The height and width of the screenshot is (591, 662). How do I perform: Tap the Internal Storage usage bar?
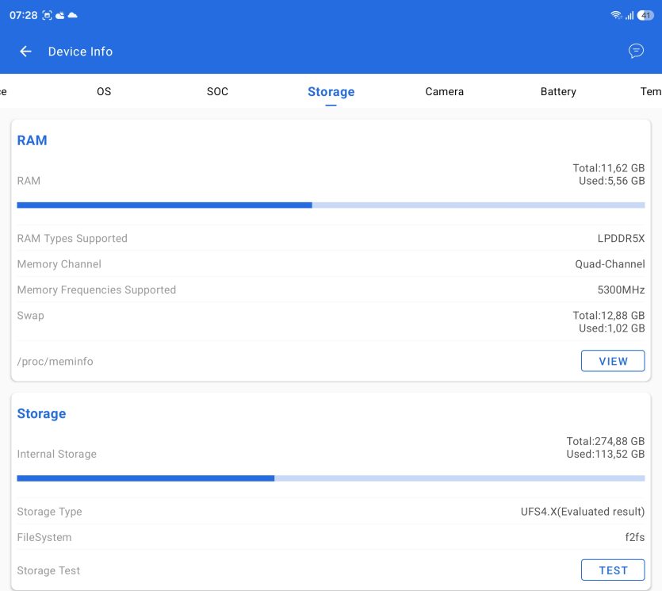(x=331, y=478)
